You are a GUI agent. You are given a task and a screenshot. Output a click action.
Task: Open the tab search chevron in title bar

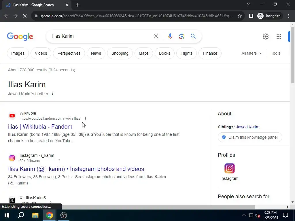tap(249, 4)
